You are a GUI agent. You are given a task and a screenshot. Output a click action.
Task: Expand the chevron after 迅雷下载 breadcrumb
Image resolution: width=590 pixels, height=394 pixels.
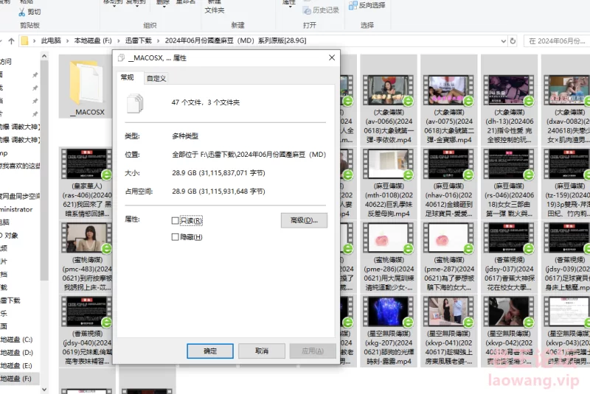click(x=159, y=41)
